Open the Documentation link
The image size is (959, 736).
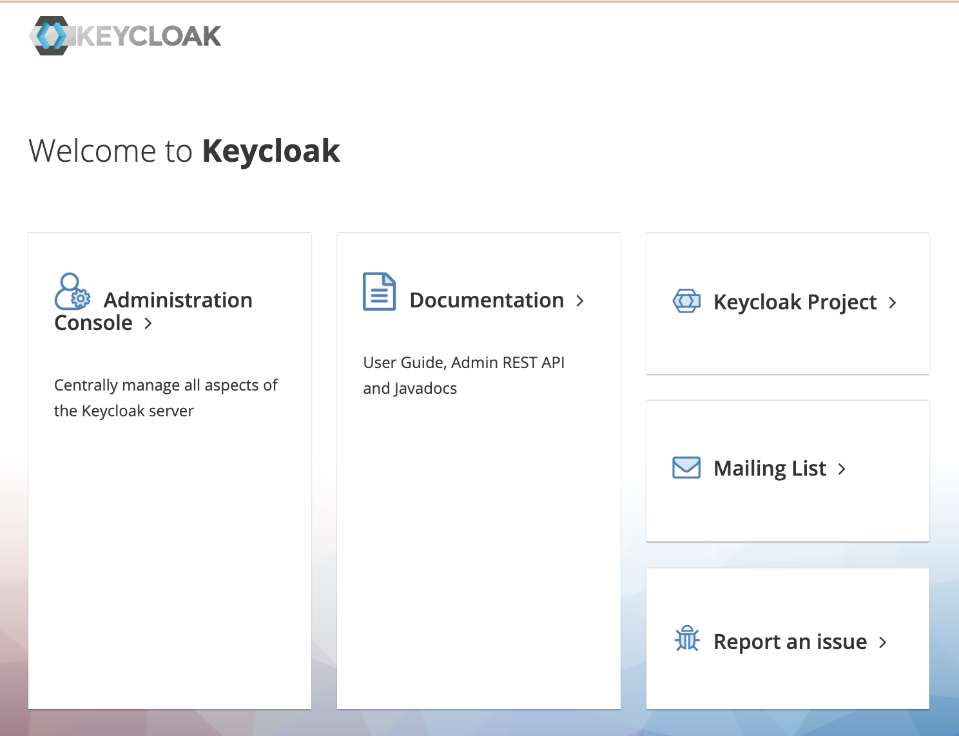point(487,300)
